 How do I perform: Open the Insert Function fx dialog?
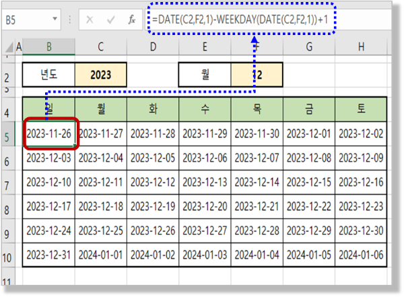point(132,20)
